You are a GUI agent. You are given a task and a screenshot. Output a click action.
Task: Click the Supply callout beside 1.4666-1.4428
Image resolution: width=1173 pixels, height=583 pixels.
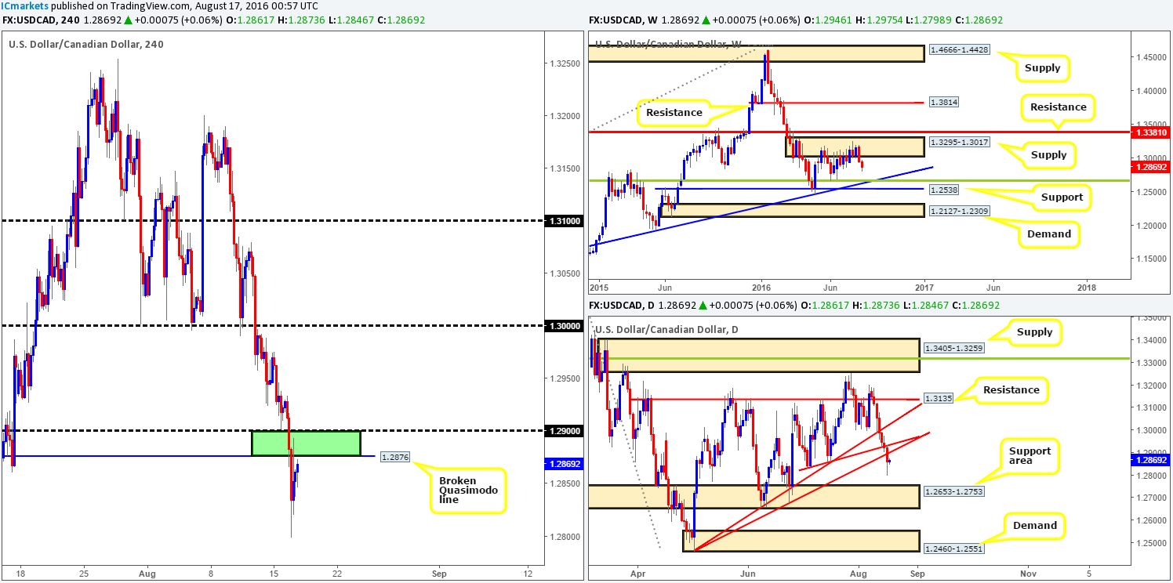click(x=1042, y=68)
